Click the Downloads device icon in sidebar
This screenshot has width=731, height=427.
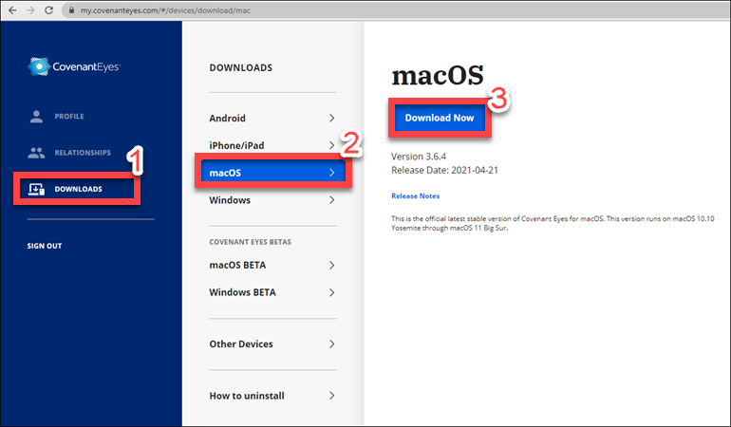tap(36, 189)
